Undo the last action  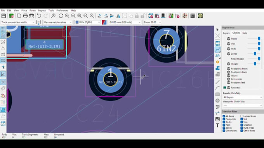[39, 16]
